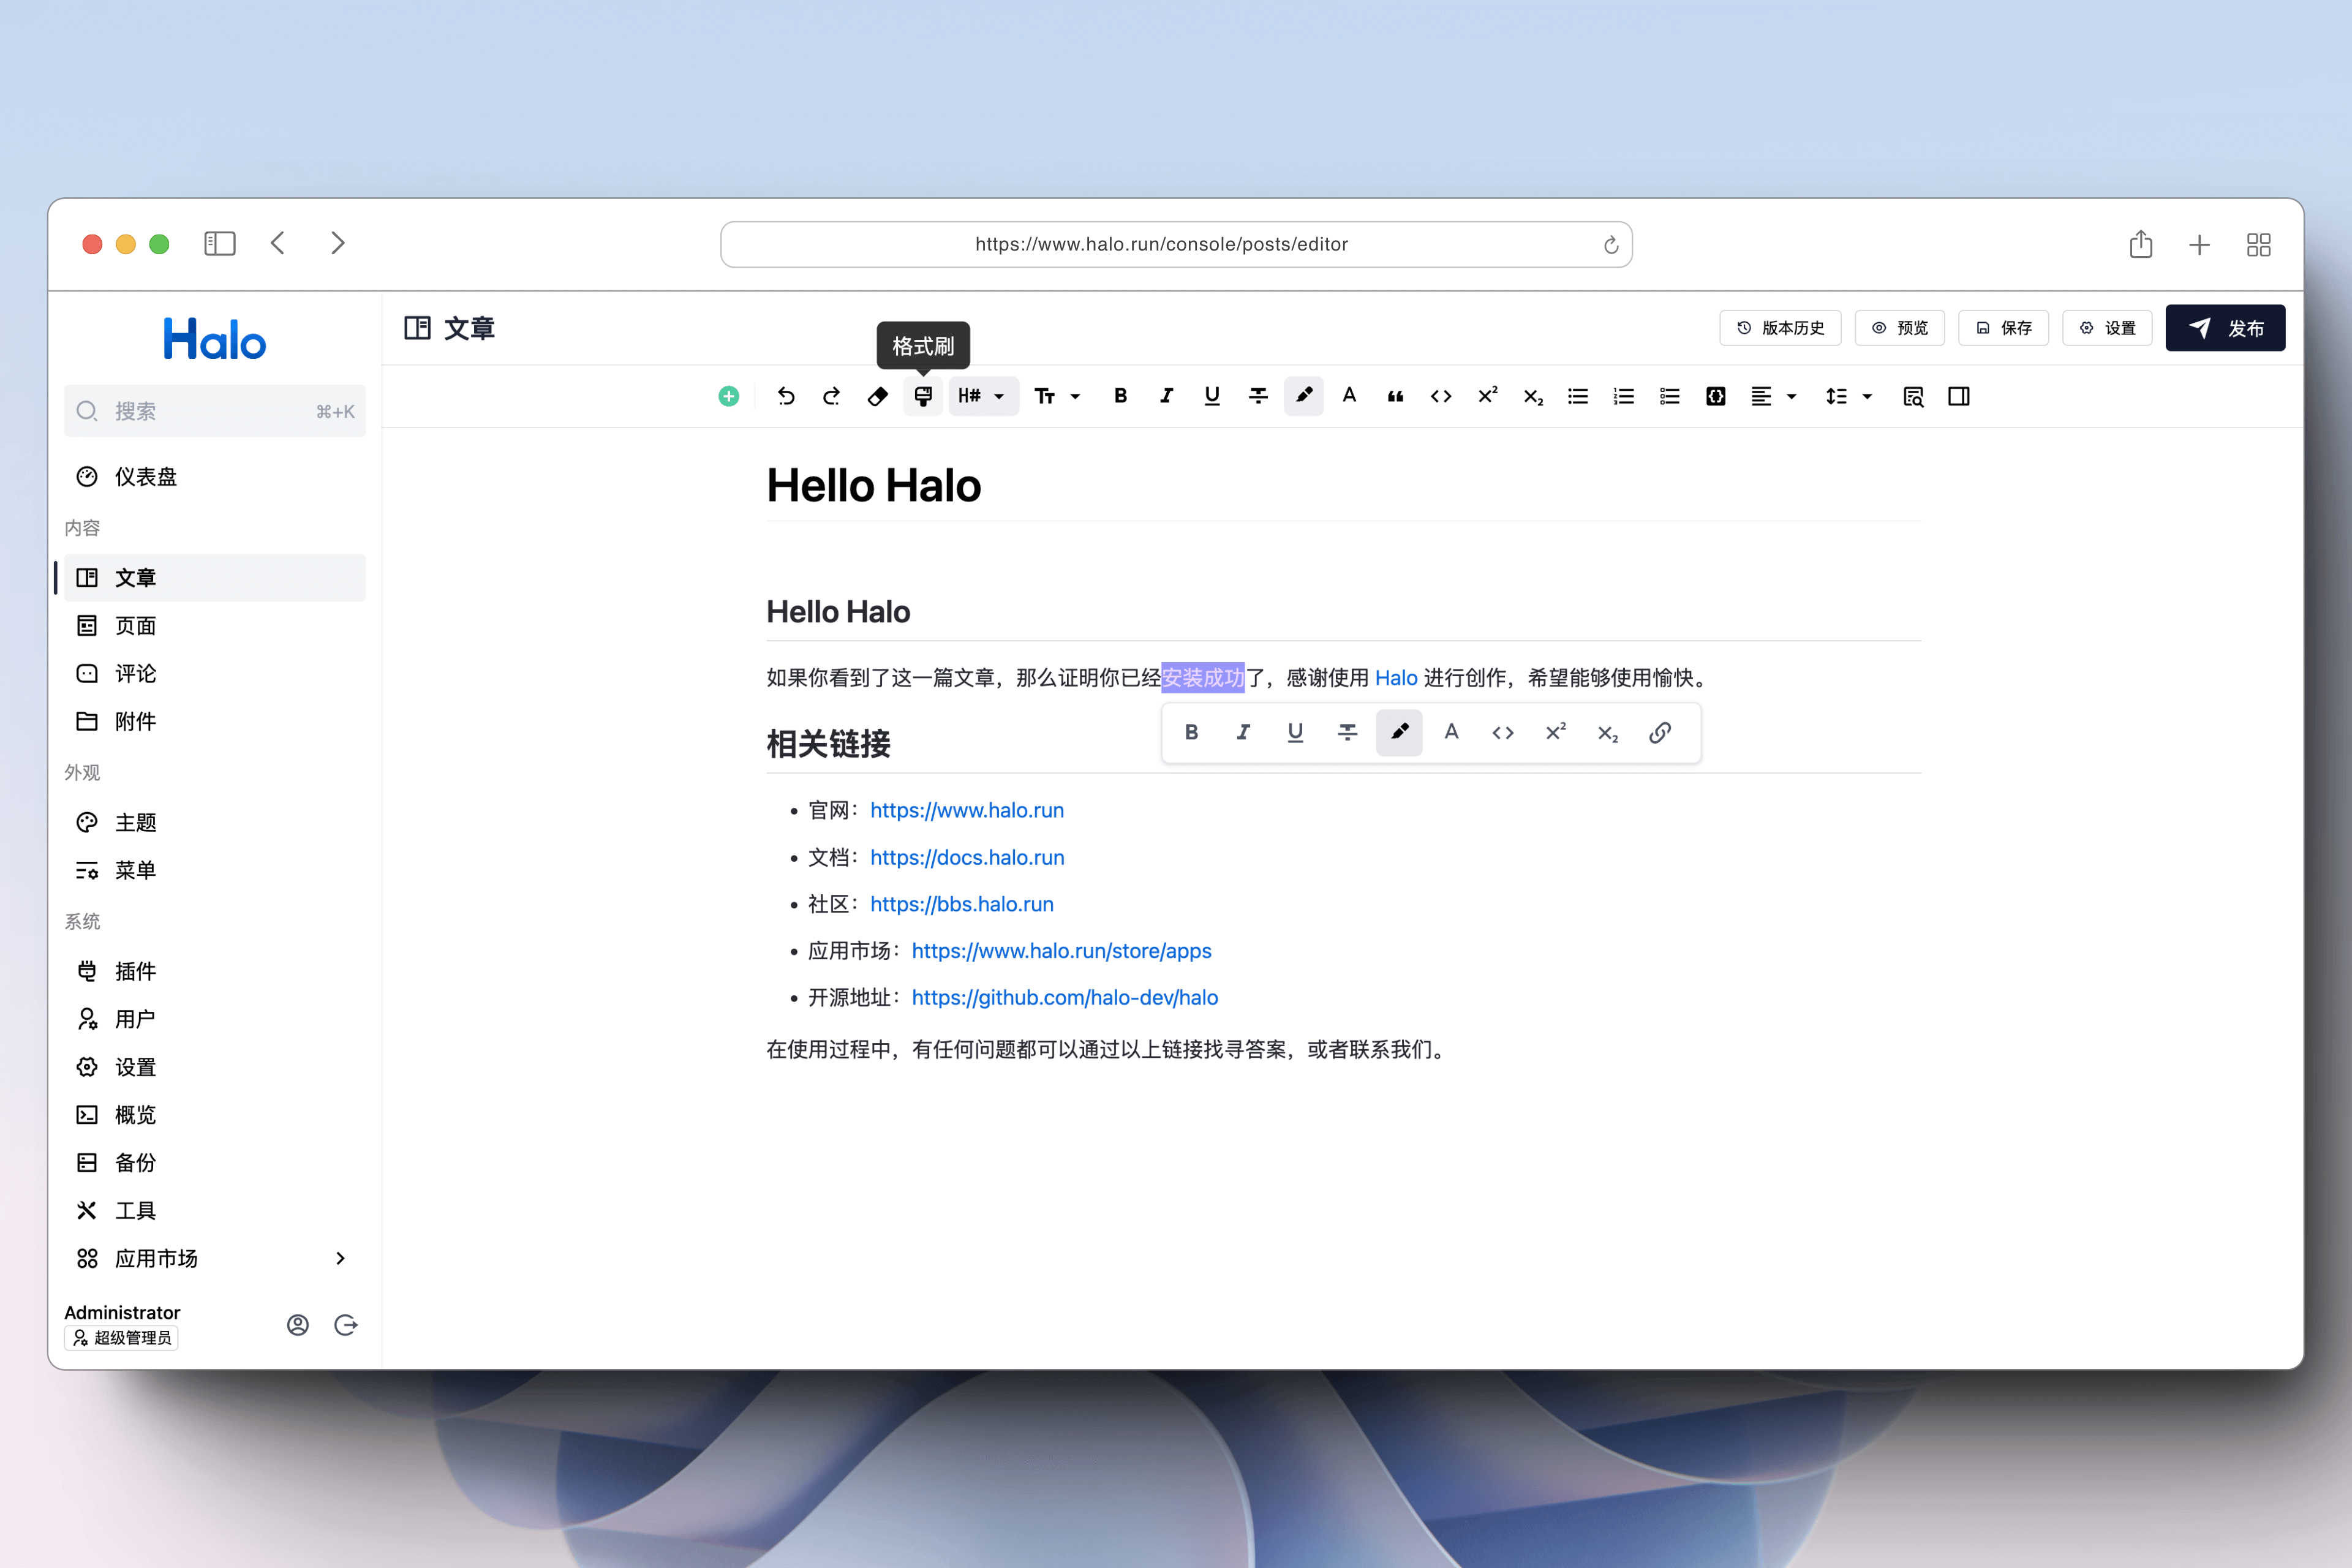Open 页面 pages in sidebar
Viewport: 2352px width, 1568px height.
pyautogui.click(x=215, y=626)
